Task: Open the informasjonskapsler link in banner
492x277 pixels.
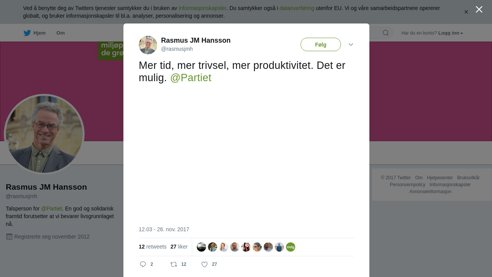Action: [202, 8]
